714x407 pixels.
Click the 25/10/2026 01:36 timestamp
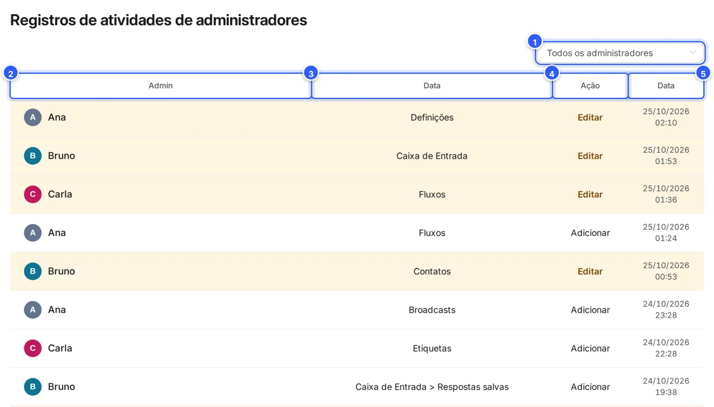666,194
